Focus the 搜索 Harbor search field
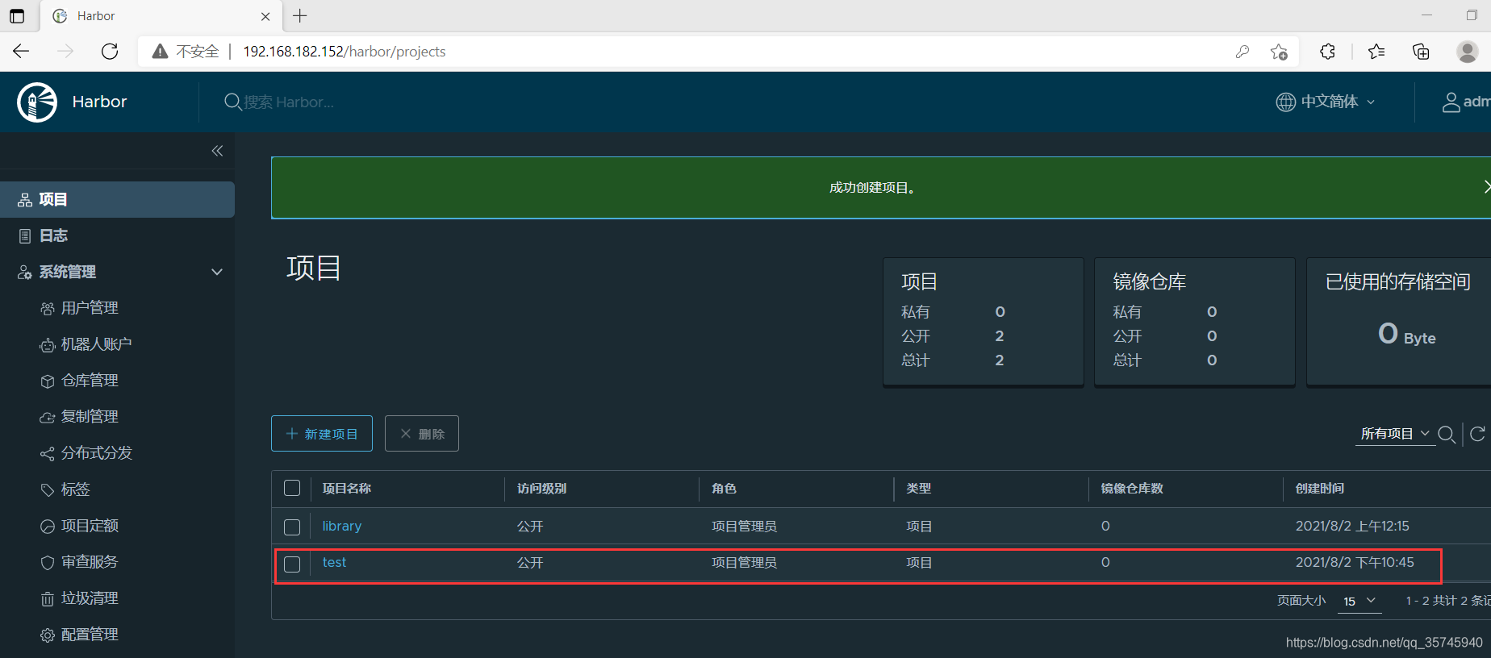 [x=289, y=102]
